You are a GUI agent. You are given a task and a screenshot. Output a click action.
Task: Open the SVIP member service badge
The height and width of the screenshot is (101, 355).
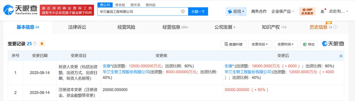(307, 11)
